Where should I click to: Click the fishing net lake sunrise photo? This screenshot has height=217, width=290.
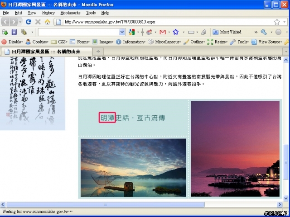(133, 168)
